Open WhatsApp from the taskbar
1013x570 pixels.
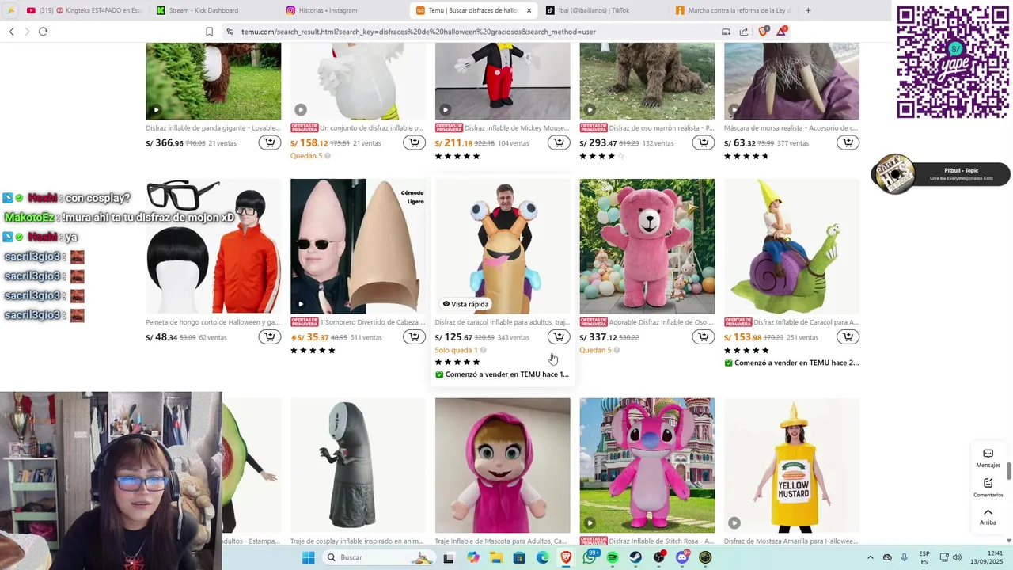590,557
